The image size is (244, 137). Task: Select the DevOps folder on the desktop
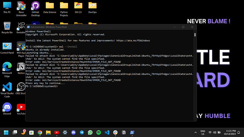point(92,7)
